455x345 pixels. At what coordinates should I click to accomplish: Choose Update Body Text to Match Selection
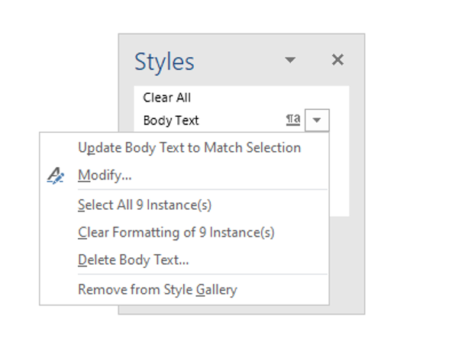(189, 147)
